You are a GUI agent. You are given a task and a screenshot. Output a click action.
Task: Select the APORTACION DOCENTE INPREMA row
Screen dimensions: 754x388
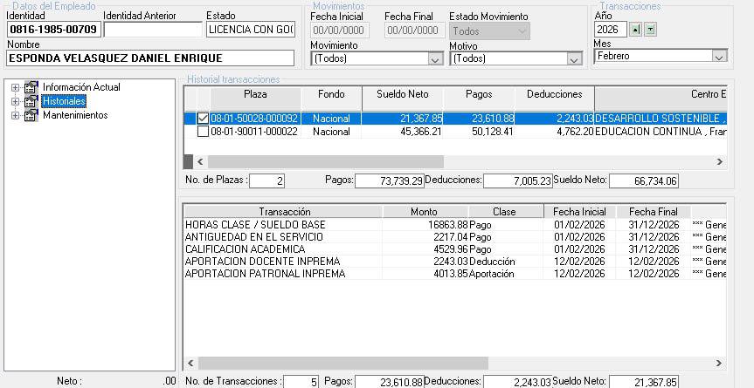(455, 262)
